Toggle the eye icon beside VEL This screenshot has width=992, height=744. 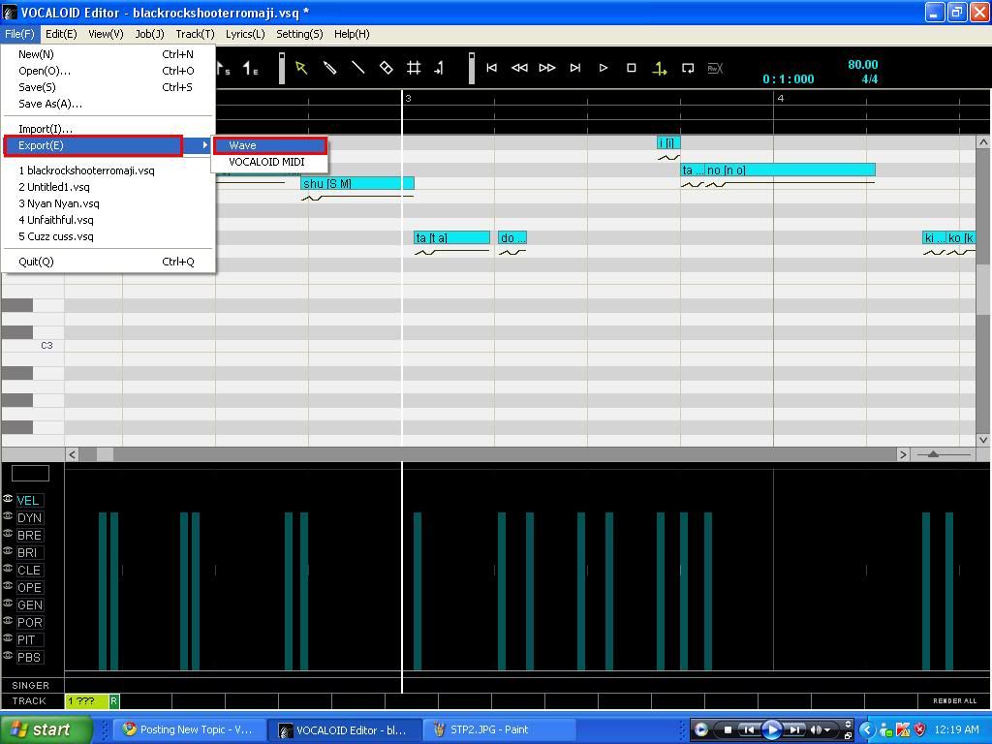click(8, 499)
